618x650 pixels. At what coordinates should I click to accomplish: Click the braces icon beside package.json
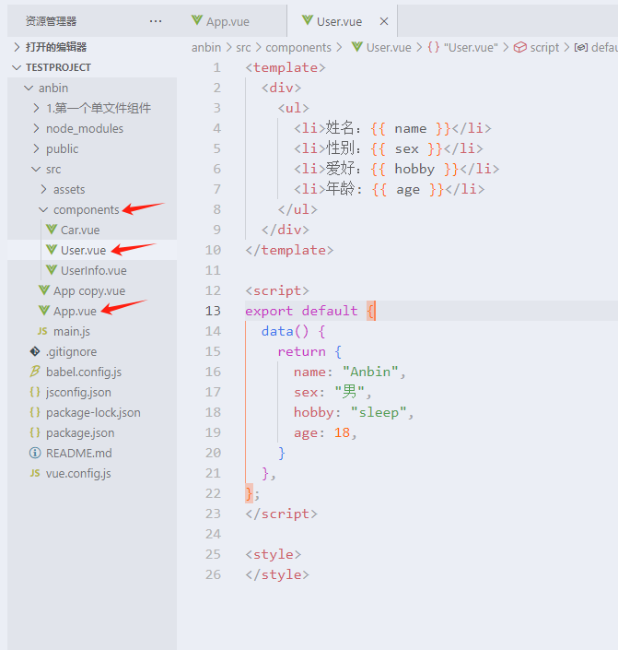35,432
